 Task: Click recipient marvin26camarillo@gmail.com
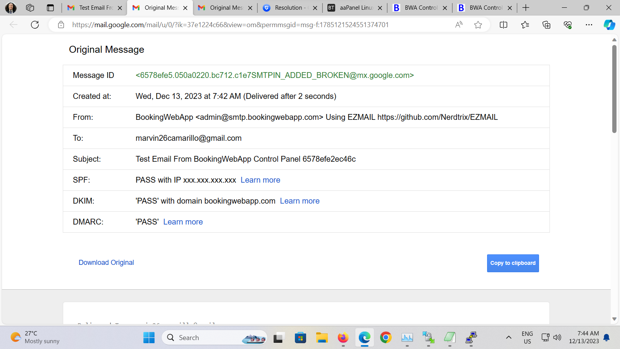point(189,138)
